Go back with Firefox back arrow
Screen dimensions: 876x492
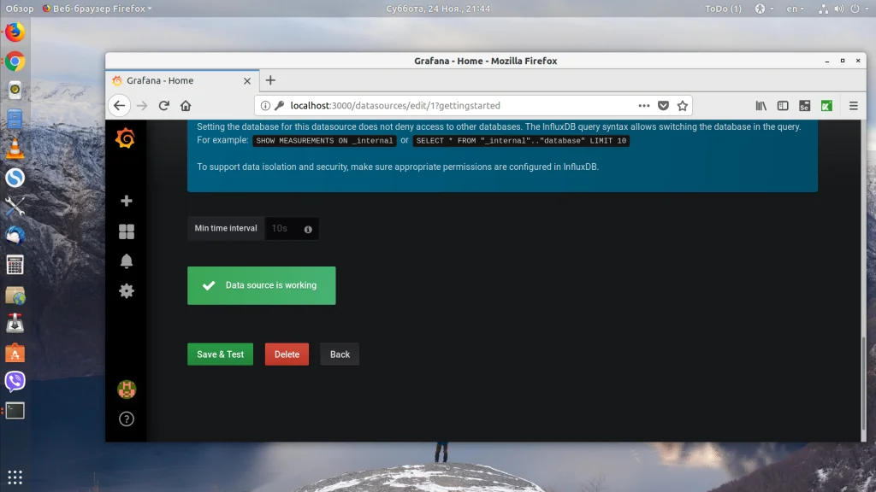pyautogui.click(x=120, y=105)
